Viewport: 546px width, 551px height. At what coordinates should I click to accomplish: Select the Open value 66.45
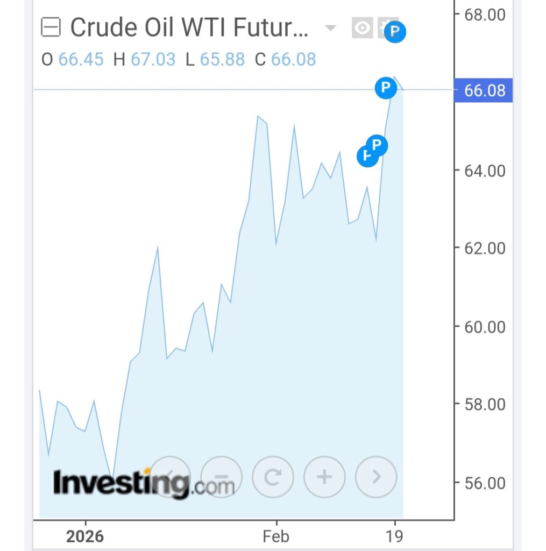click(81, 59)
